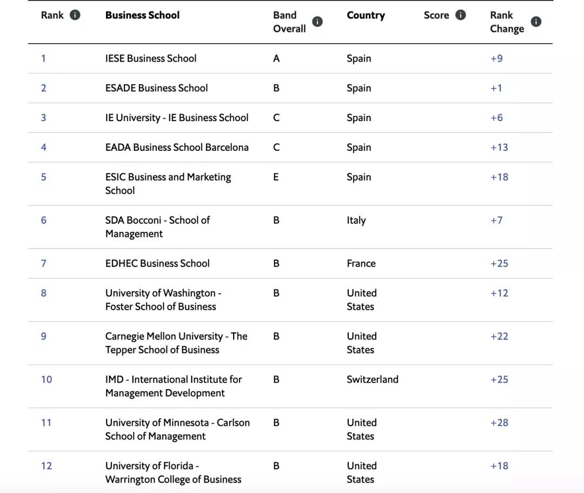Click the Country column header
The image size is (584, 493).
pos(366,15)
